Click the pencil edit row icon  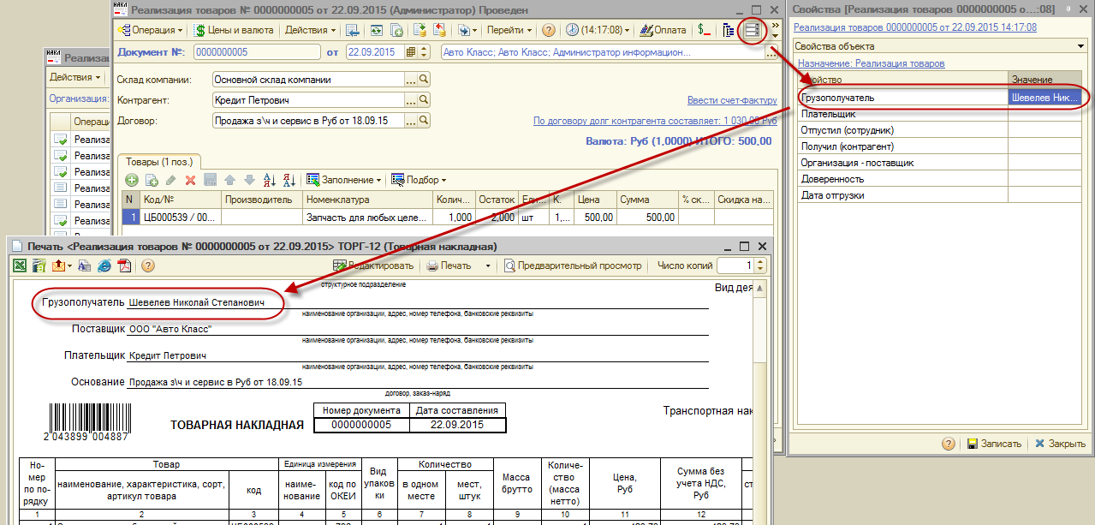point(171,180)
